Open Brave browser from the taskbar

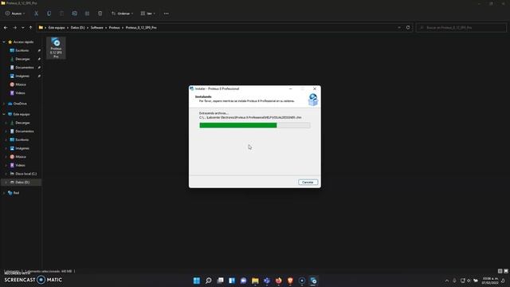click(x=290, y=281)
